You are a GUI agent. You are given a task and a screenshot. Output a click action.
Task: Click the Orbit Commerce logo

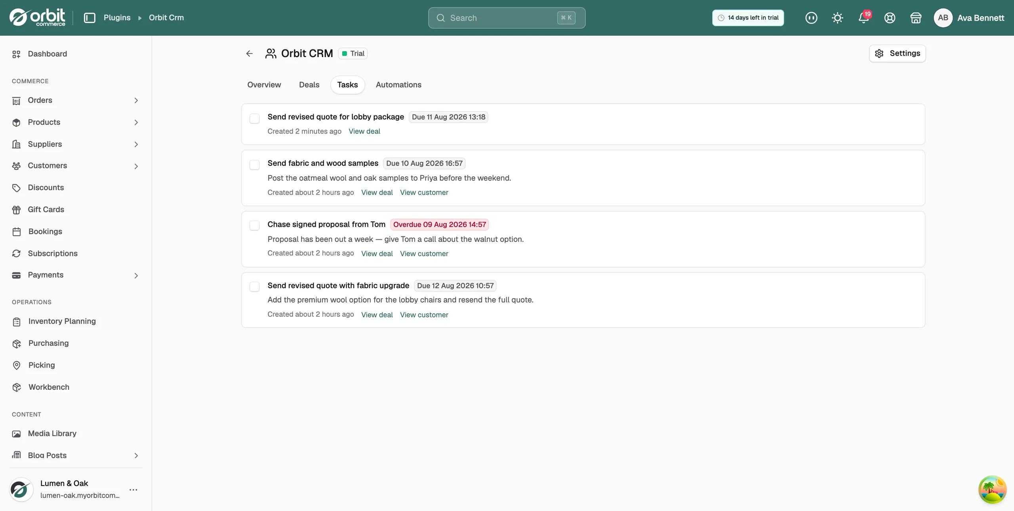pyautogui.click(x=37, y=17)
